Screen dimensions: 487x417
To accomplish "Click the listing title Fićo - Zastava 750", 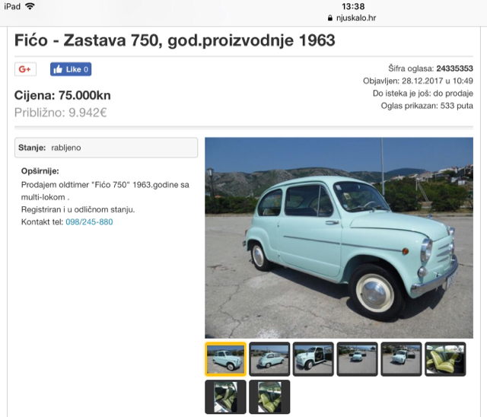I will click(x=174, y=40).
